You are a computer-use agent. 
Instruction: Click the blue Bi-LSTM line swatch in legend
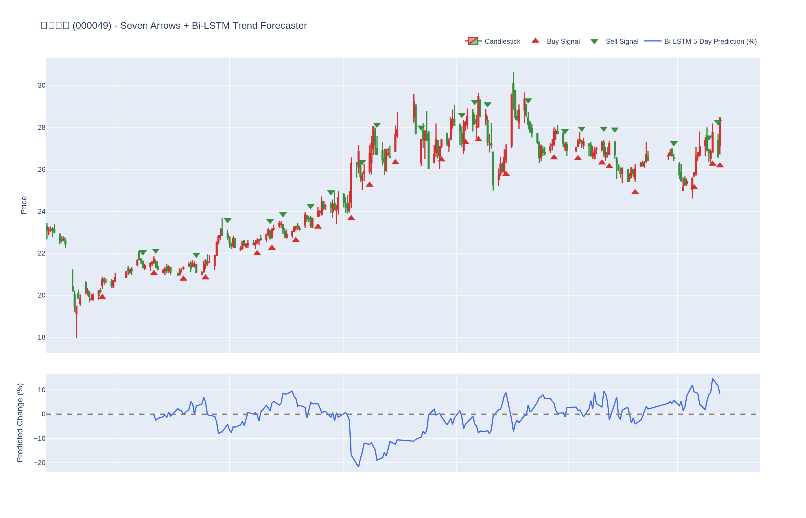[x=652, y=41]
